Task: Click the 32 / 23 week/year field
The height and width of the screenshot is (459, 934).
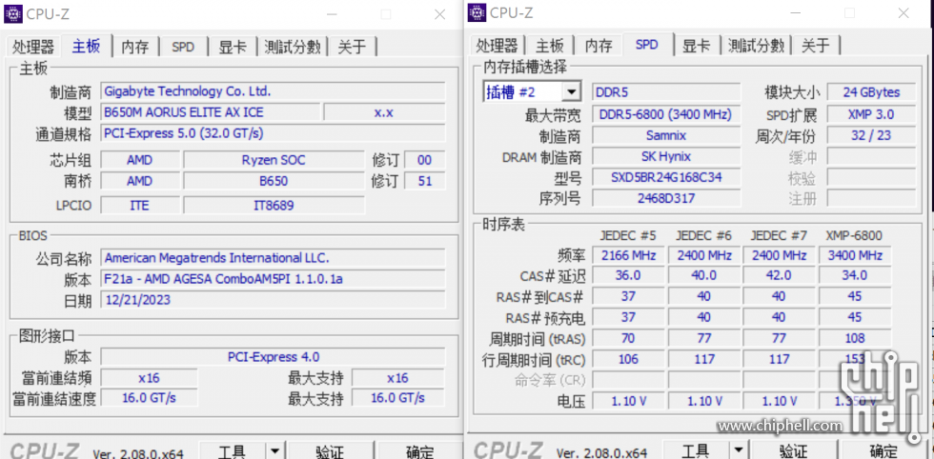Action: tap(871, 135)
